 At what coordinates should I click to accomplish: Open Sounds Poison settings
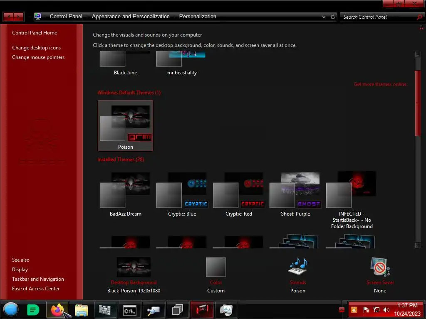tap(298, 275)
